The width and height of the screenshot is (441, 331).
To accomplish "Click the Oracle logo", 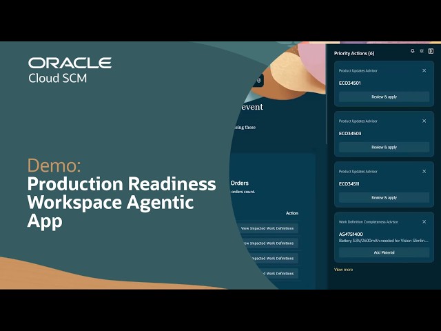I will 70,63.
